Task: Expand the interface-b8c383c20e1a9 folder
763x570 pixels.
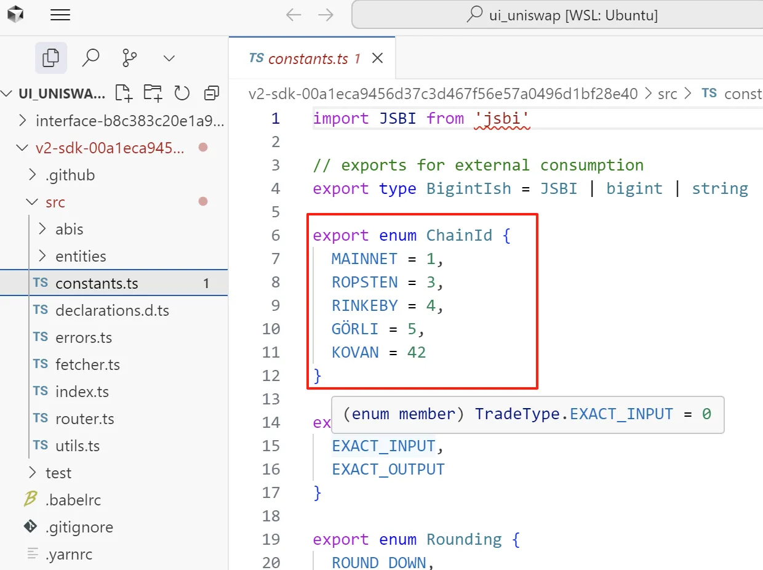Action: (129, 121)
